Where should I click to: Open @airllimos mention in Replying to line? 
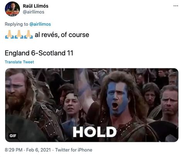pos(40,24)
